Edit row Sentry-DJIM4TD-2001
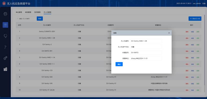Screen dimensions: 207x99 [x=193, y=32]
